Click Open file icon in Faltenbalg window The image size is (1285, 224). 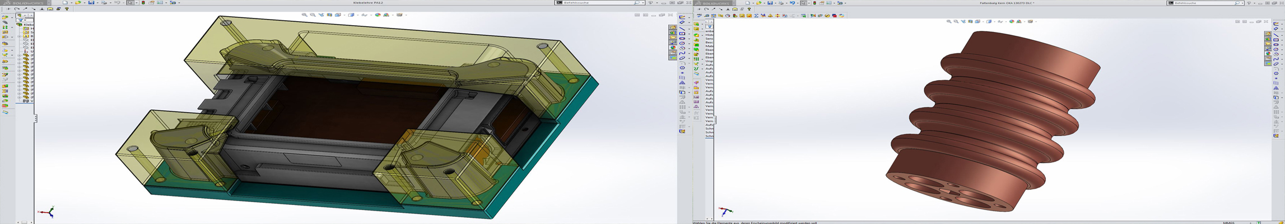pos(759,3)
